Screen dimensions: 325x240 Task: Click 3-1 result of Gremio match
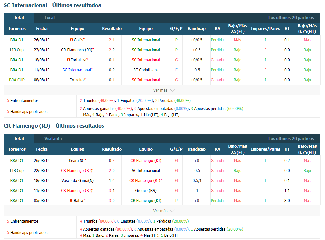tap(112, 191)
